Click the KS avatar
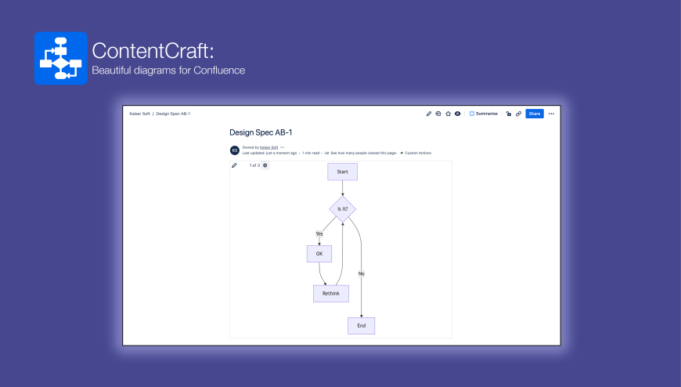Image resolution: width=681 pixels, height=387 pixels. 235,150
